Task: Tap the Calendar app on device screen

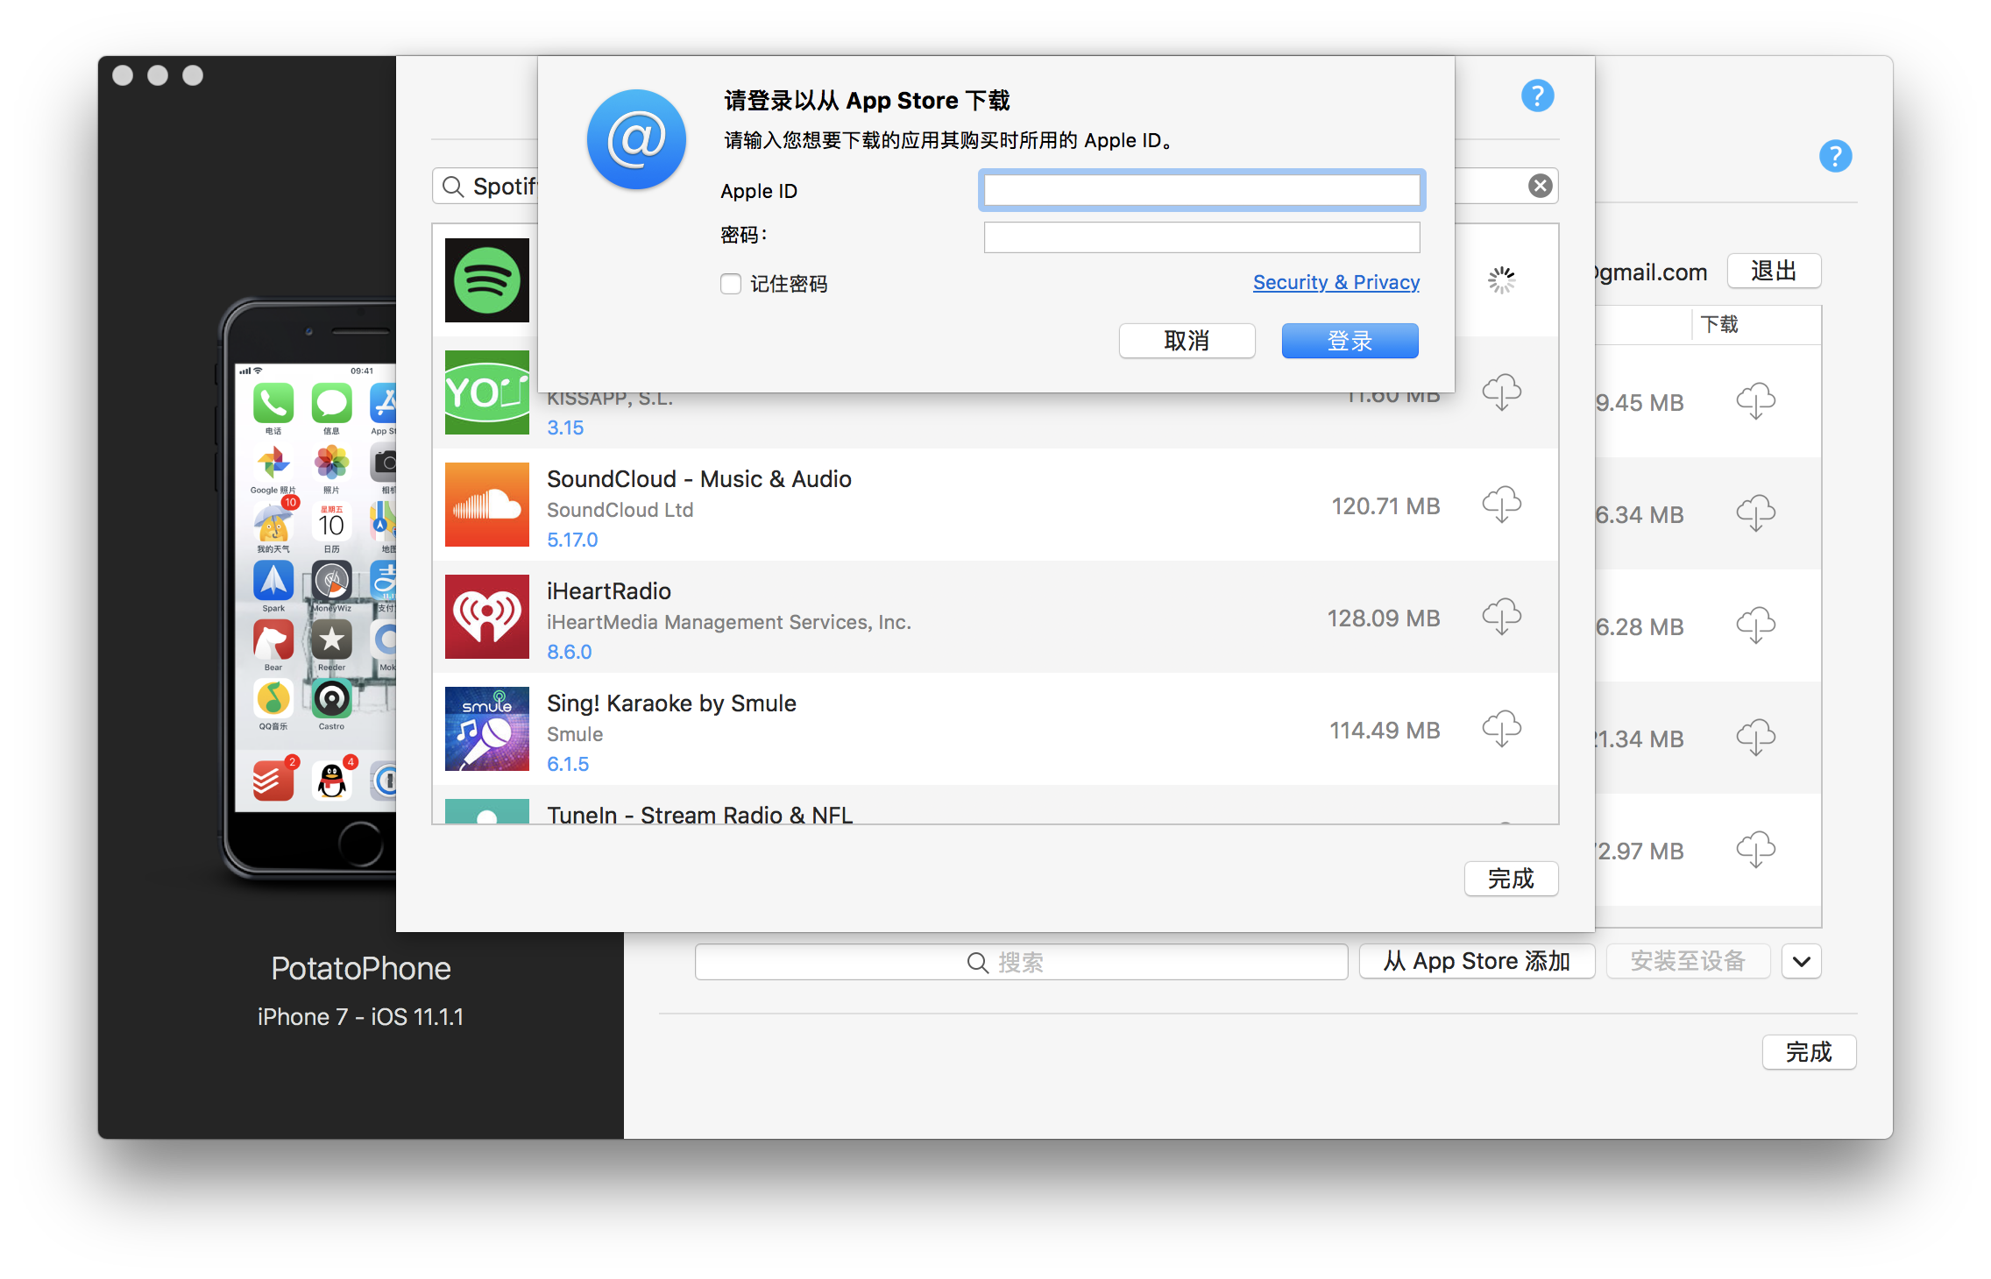Action: (x=331, y=522)
